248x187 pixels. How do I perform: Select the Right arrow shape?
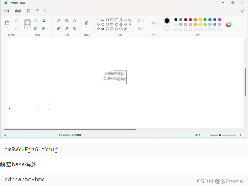(112, 24)
